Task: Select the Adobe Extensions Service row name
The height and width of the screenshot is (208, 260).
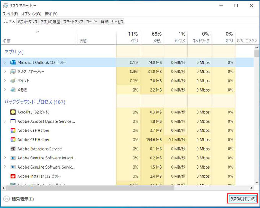Action: tap(39, 149)
